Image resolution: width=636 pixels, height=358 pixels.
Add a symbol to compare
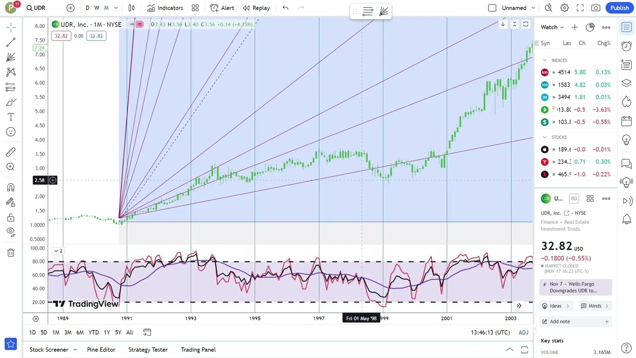pos(71,8)
